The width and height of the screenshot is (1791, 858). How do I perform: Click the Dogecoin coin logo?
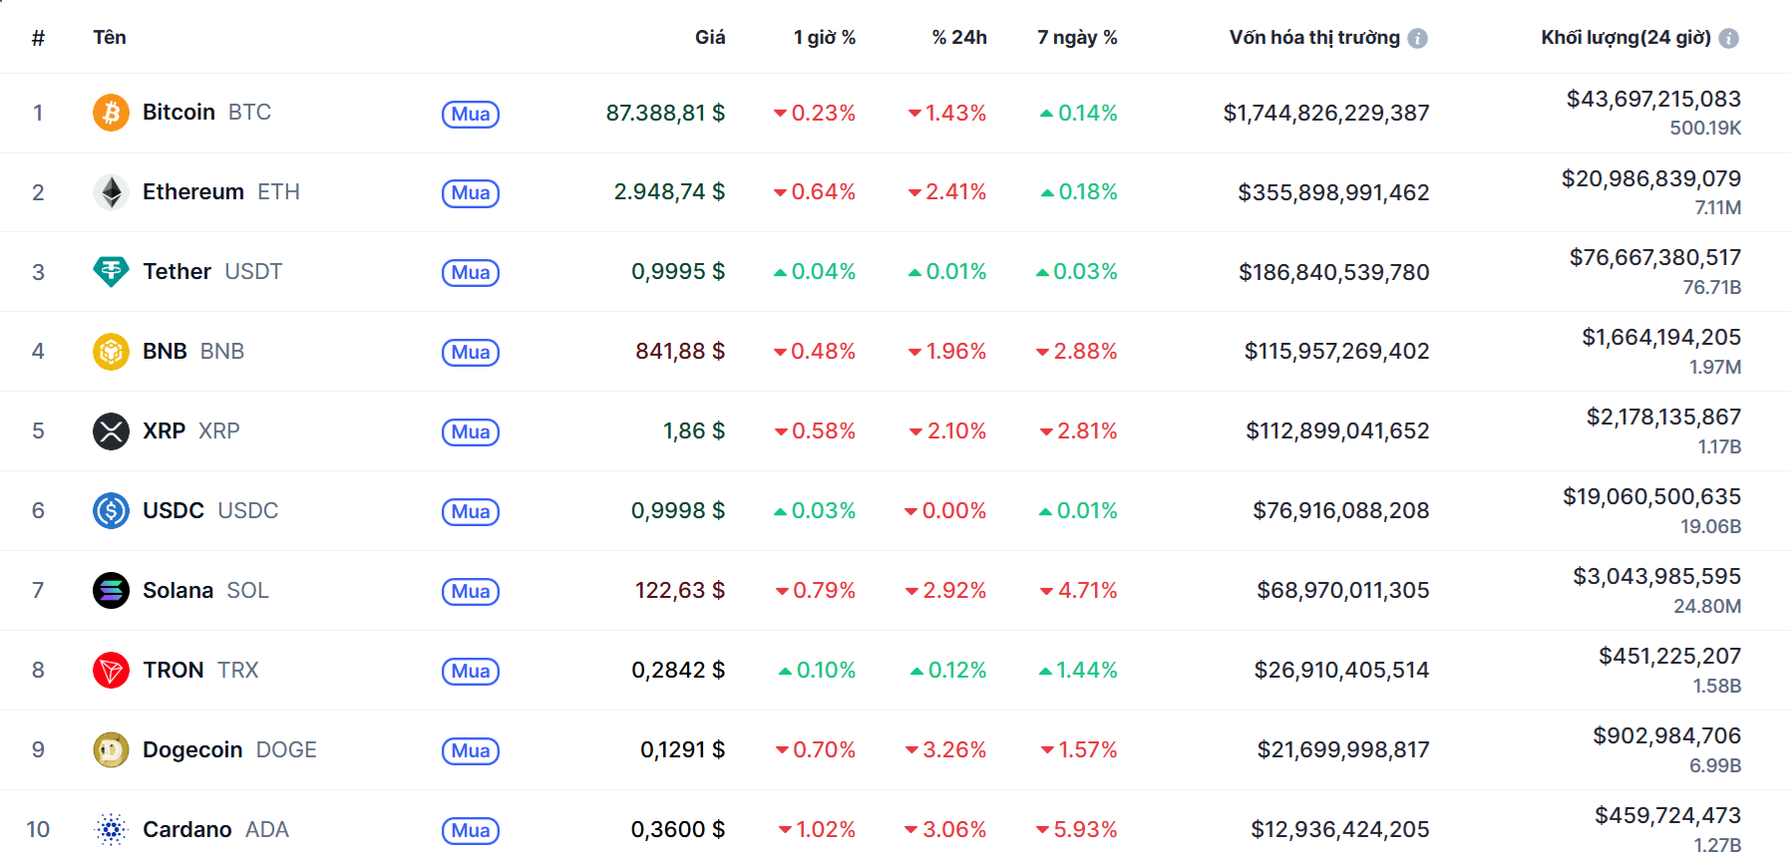click(111, 750)
